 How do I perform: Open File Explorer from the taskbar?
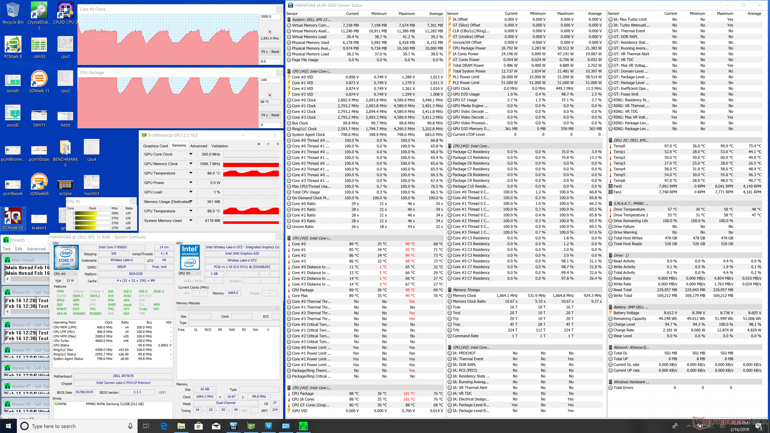pyautogui.click(x=181, y=426)
